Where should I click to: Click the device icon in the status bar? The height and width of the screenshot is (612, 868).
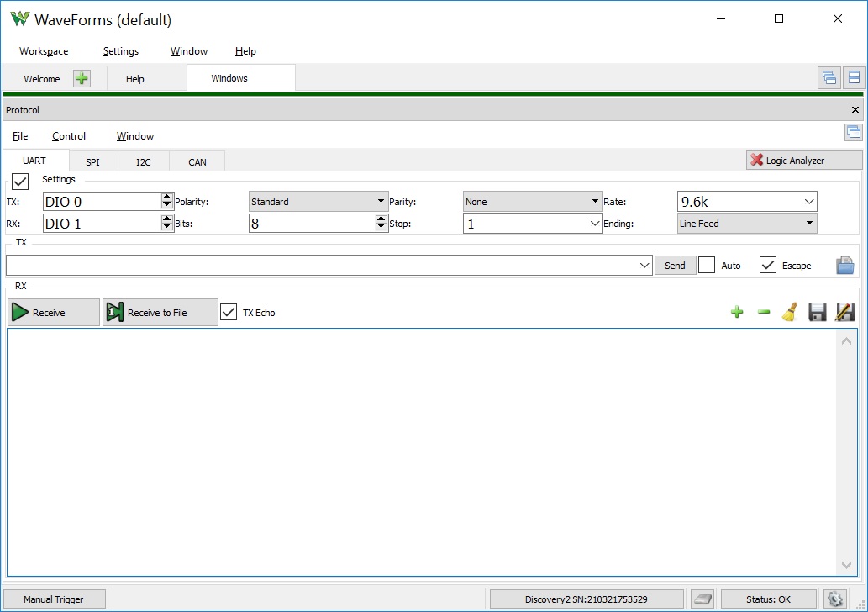click(x=703, y=599)
